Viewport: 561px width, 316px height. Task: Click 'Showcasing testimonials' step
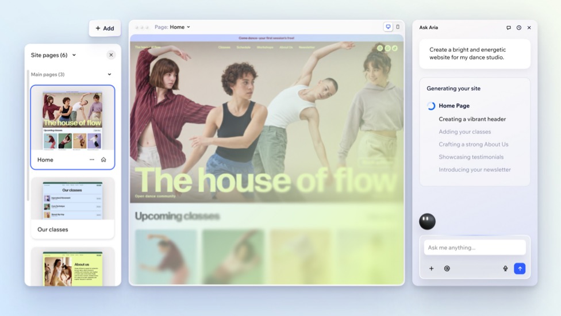click(471, 157)
